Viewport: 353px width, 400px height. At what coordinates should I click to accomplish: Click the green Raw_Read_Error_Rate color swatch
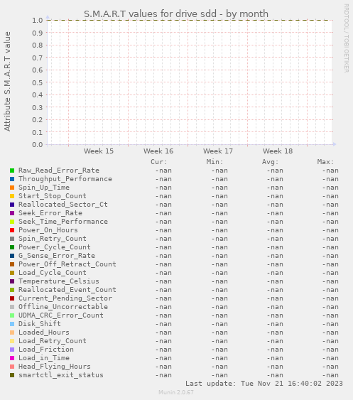[x=12, y=171]
